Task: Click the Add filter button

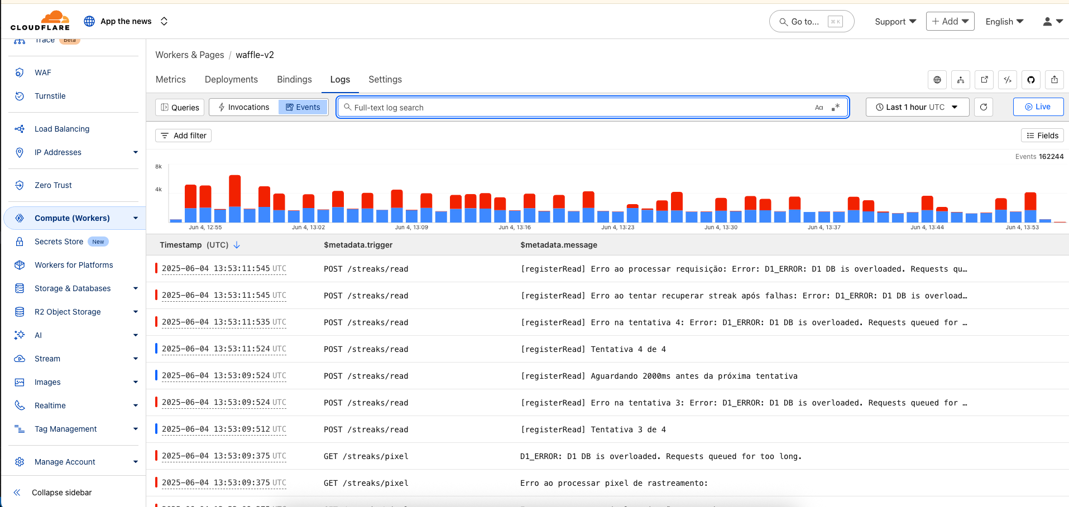Action: (183, 136)
